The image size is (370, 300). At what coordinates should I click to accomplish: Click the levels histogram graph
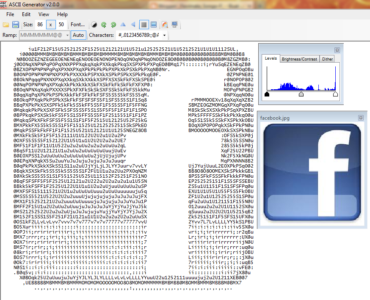[x=301, y=79]
